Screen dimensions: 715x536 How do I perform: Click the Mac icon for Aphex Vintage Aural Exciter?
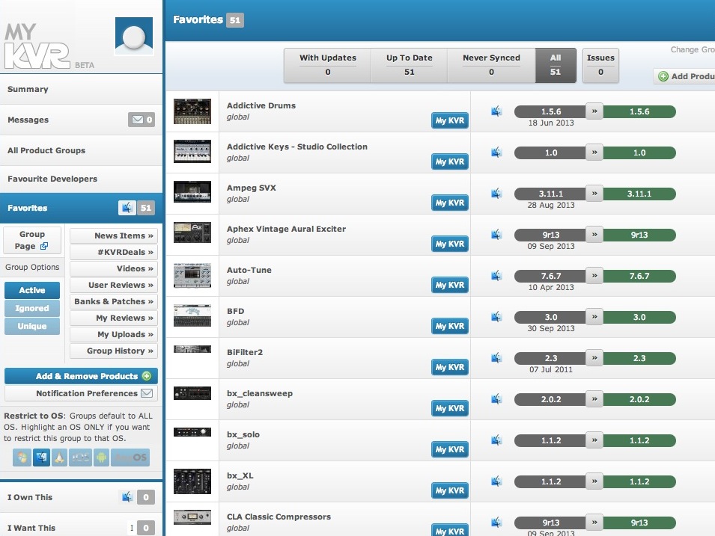point(496,235)
